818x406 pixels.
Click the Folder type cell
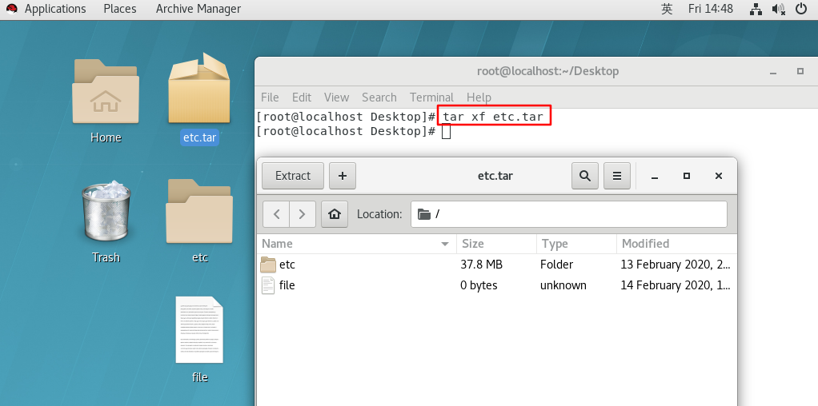coord(556,265)
